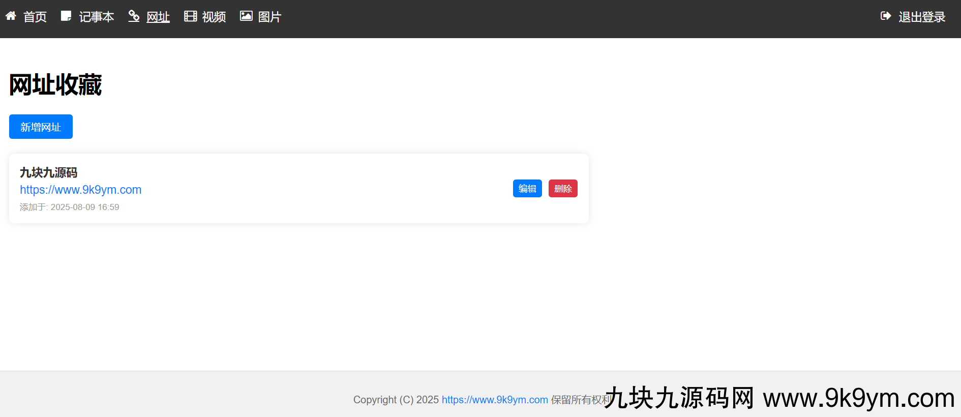Click the notepad sticky-note icon
The width and height of the screenshot is (961, 417).
(66, 16)
